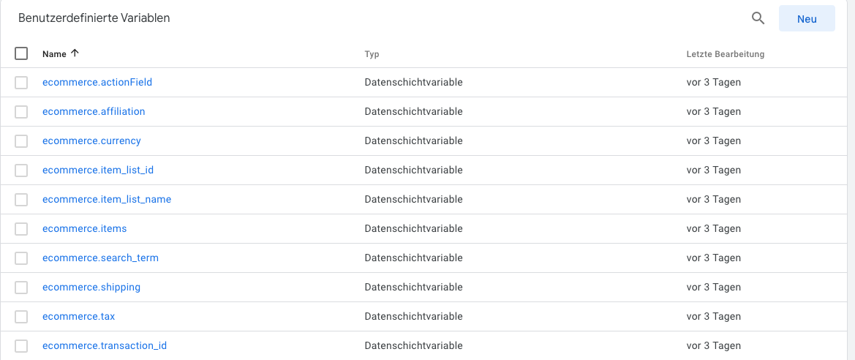Image resolution: width=855 pixels, height=360 pixels.
Task: Open the ecommerce.search_term variable
Action: (100, 258)
